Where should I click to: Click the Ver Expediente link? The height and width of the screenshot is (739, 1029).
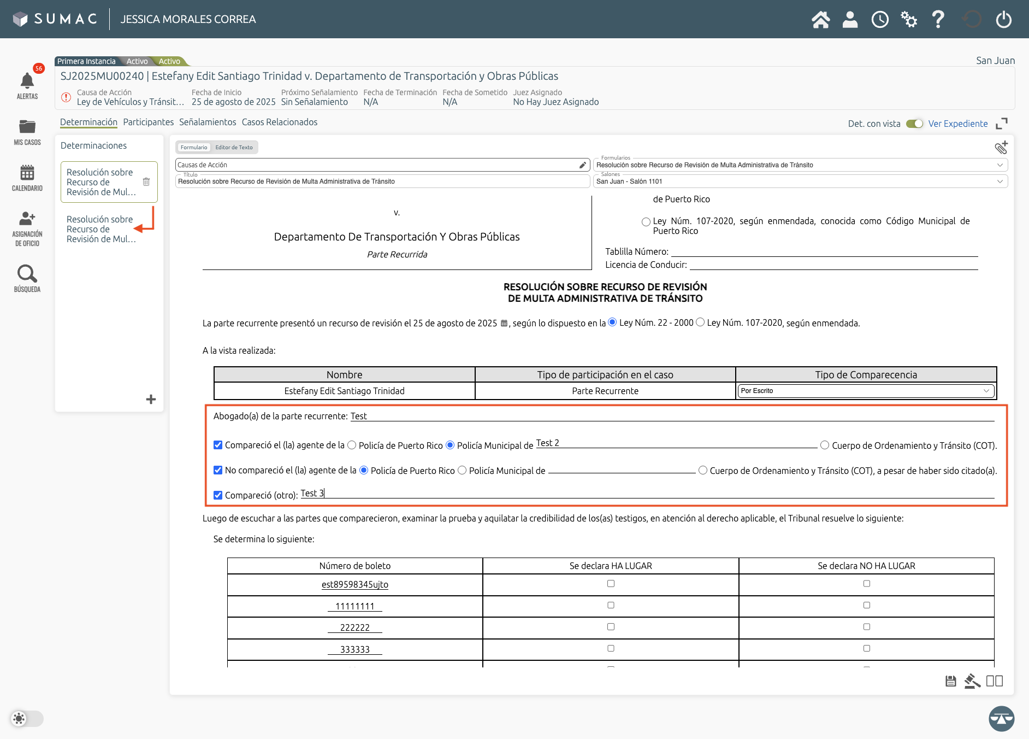(957, 124)
